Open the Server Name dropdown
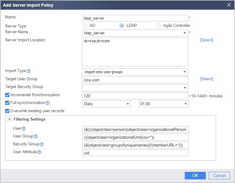Image resolution: width=235 pixels, height=183 pixels. coord(135,33)
